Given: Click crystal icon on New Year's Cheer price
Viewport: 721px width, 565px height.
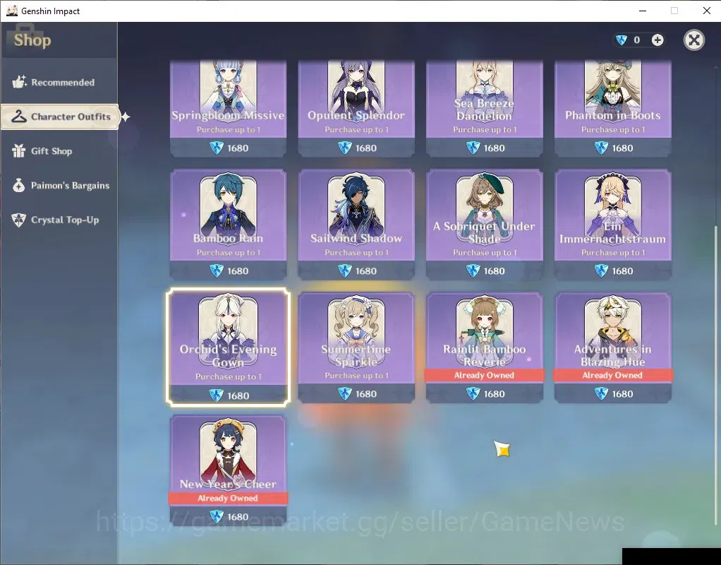Looking at the screenshot, I should point(216,517).
